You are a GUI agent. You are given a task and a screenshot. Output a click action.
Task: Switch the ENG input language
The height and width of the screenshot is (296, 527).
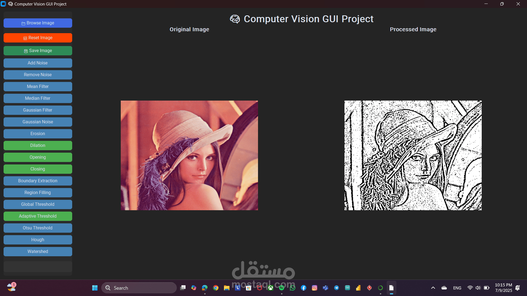pos(457,288)
